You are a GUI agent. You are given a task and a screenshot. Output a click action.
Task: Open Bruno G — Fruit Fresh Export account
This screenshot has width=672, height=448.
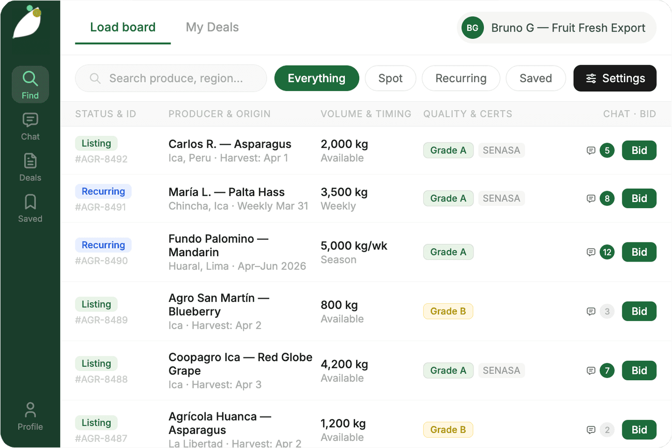coord(557,28)
